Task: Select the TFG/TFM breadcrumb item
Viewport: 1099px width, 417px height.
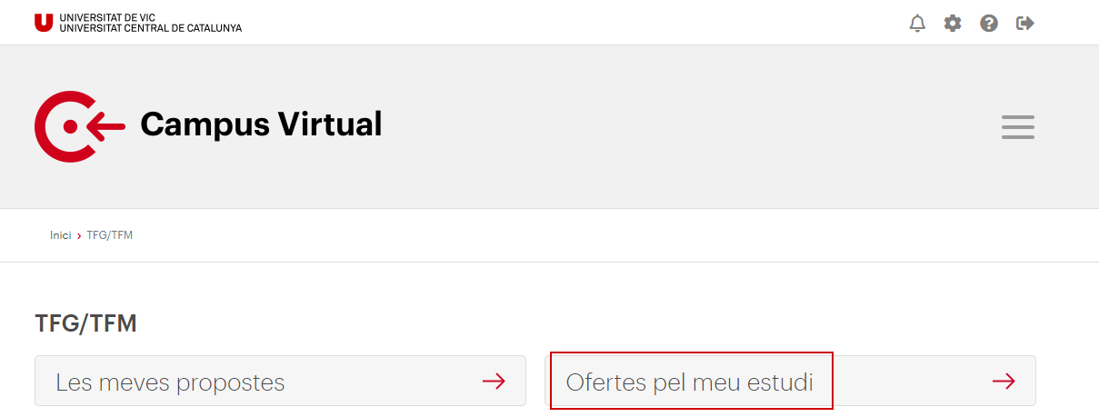Action: pyautogui.click(x=110, y=235)
